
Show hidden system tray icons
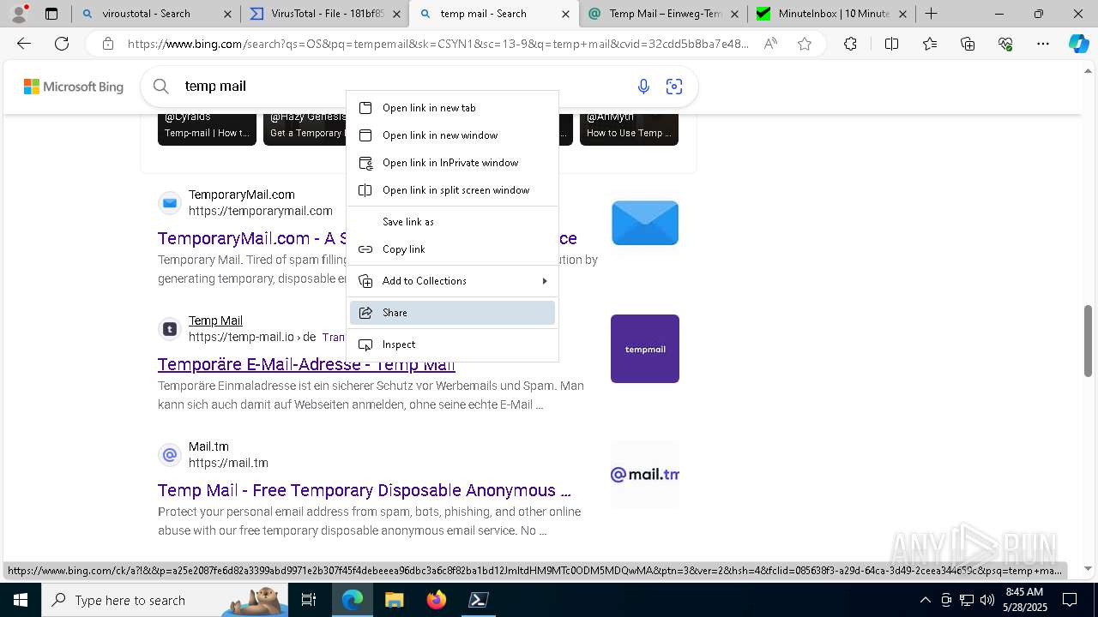pos(925,600)
